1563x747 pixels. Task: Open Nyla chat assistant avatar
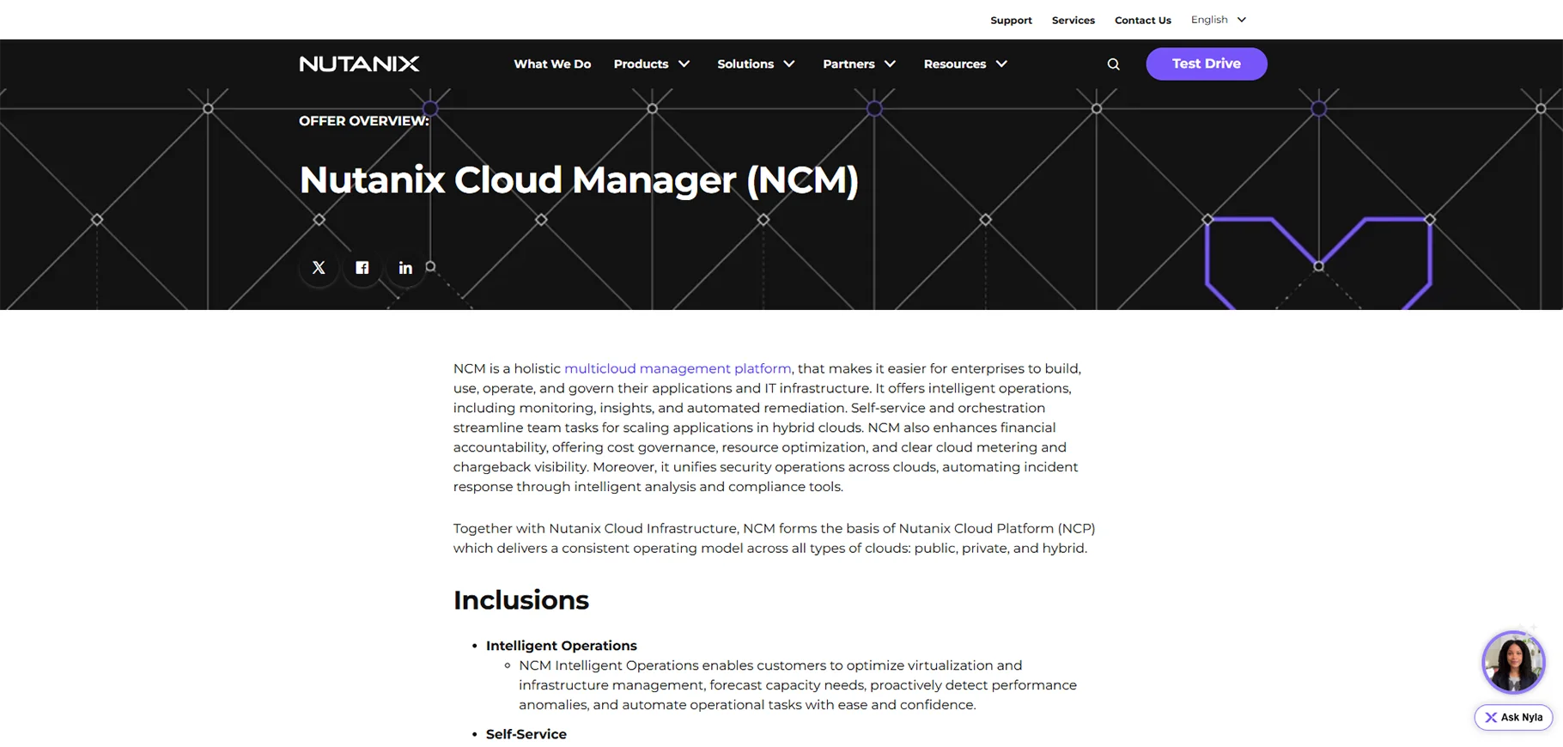tap(1513, 662)
